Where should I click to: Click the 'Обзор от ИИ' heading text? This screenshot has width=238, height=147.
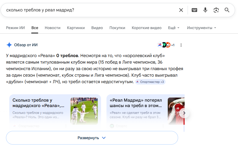click(x=26, y=45)
